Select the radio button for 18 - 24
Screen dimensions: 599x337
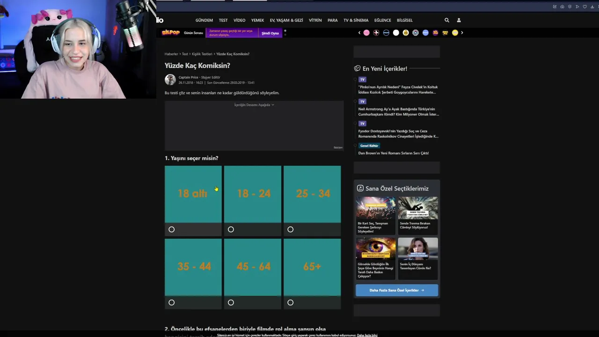231,229
